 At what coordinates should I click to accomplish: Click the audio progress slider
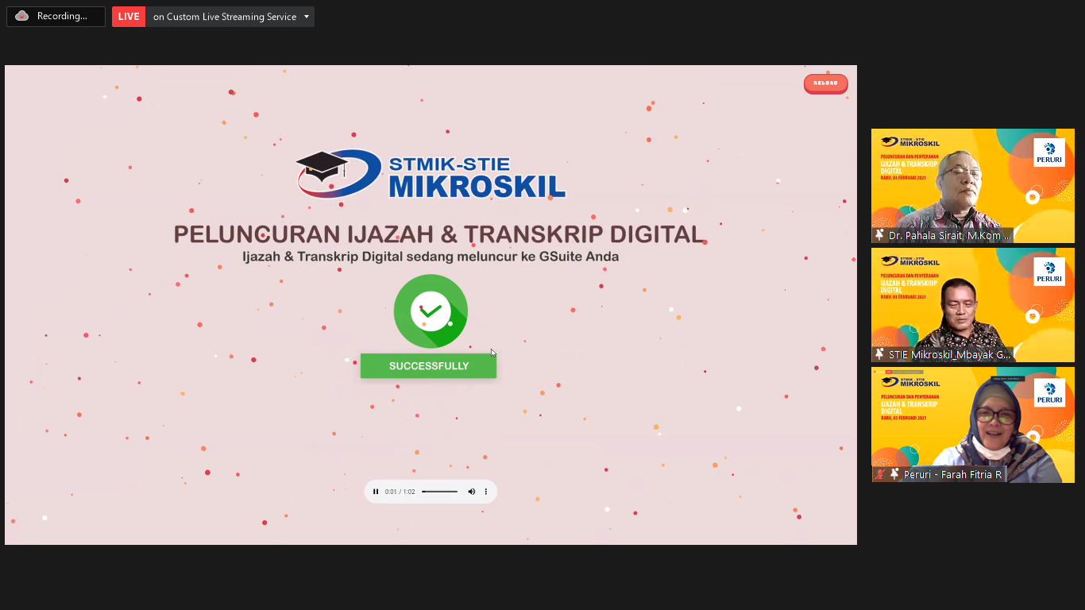coord(439,492)
